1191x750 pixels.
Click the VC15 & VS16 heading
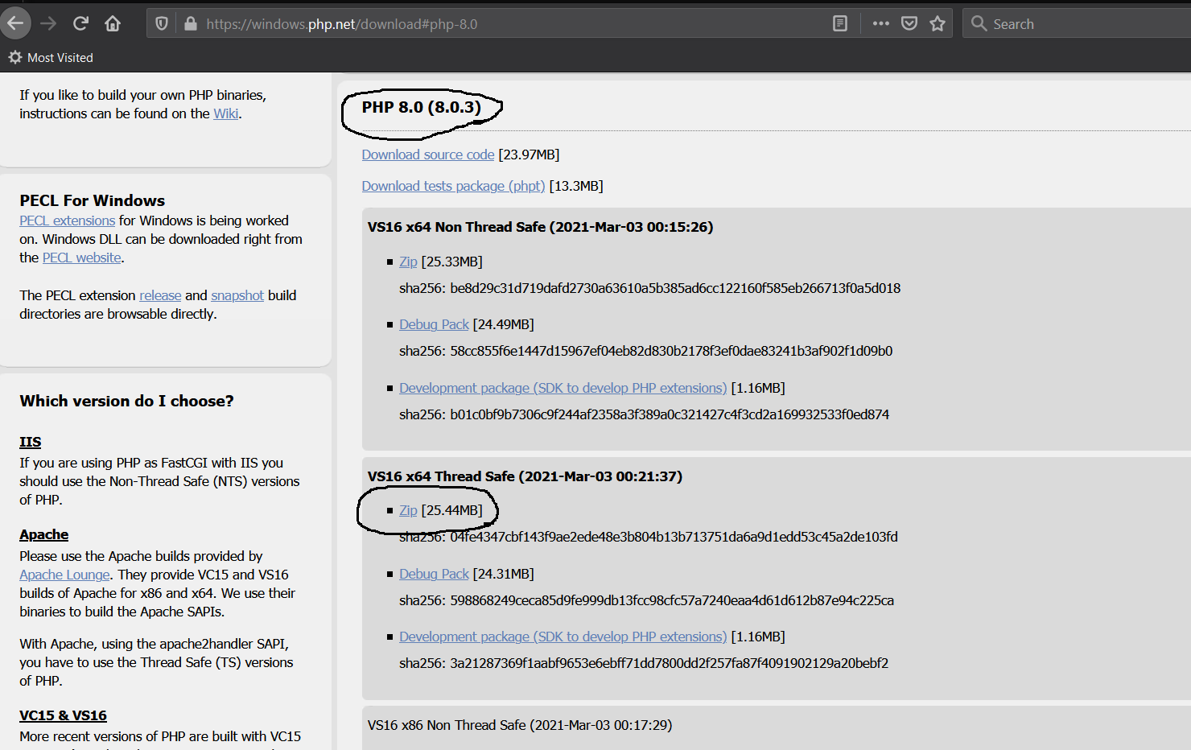pos(63,715)
